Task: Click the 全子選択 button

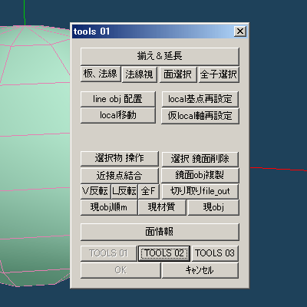Action: pyautogui.click(x=219, y=74)
